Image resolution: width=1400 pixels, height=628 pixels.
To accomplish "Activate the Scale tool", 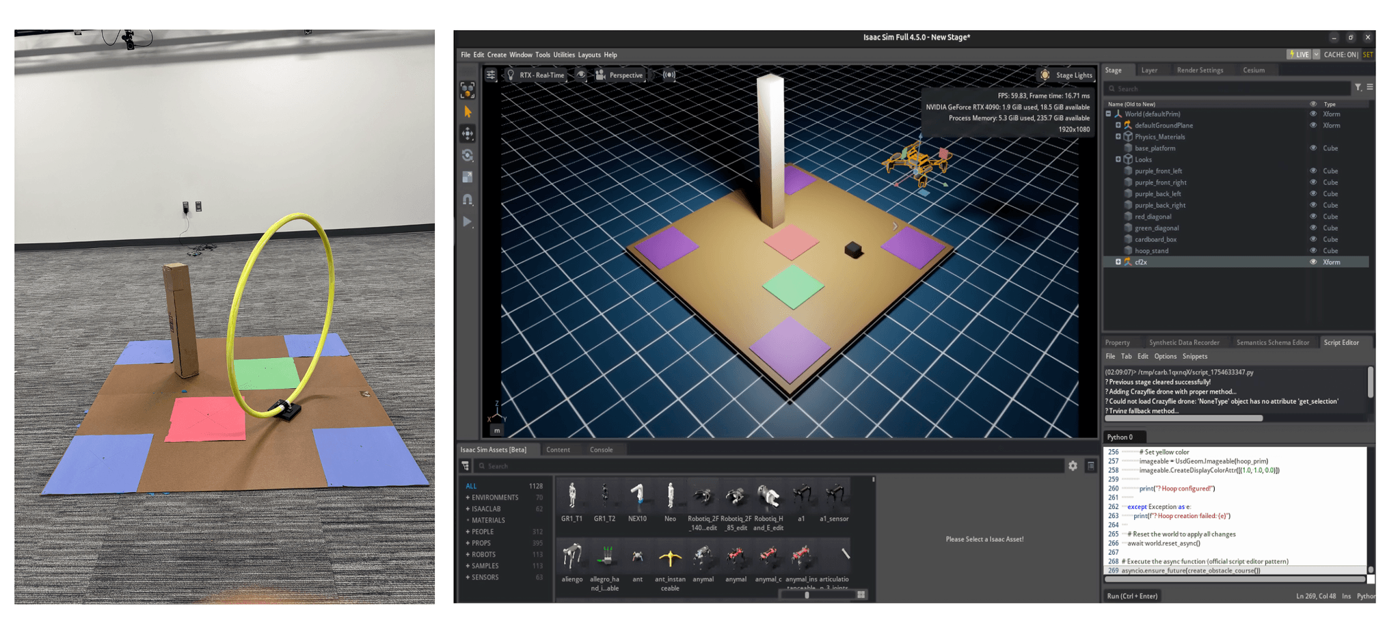I will (x=468, y=176).
